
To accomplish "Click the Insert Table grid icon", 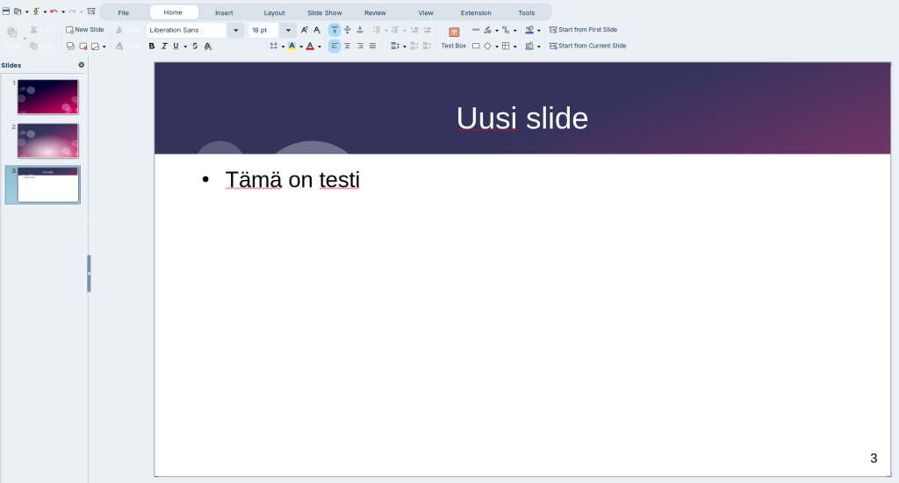I will [506, 46].
